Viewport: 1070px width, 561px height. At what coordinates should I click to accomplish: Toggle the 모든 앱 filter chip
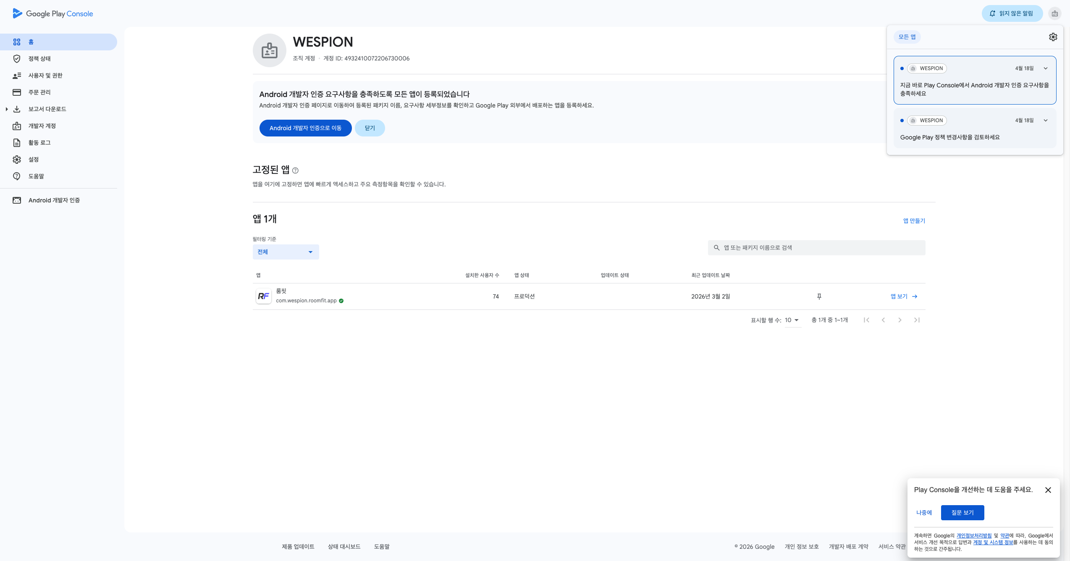pos(907,37)
